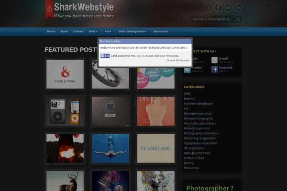287x191 pixels.
Task: Open the Twitter icon in the header
Action: 208,8
